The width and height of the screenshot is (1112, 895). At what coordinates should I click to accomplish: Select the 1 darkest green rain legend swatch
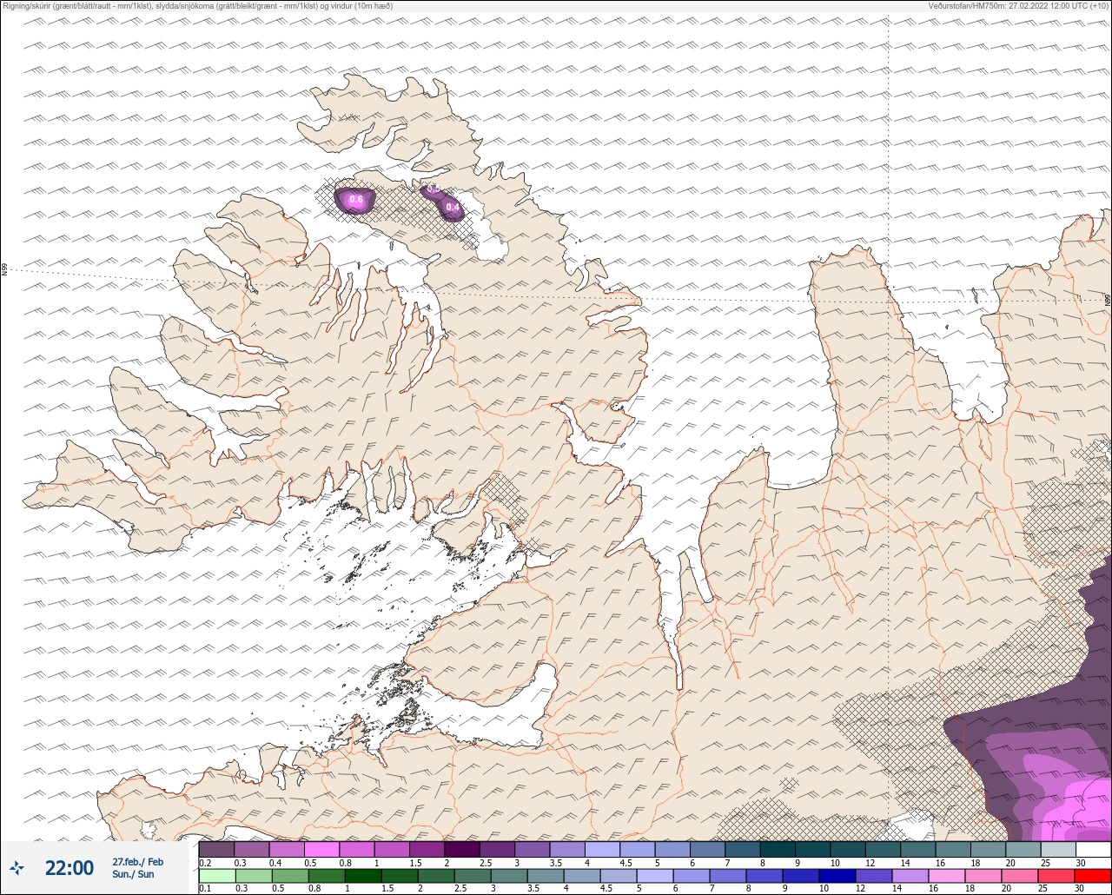coord(362,875)
